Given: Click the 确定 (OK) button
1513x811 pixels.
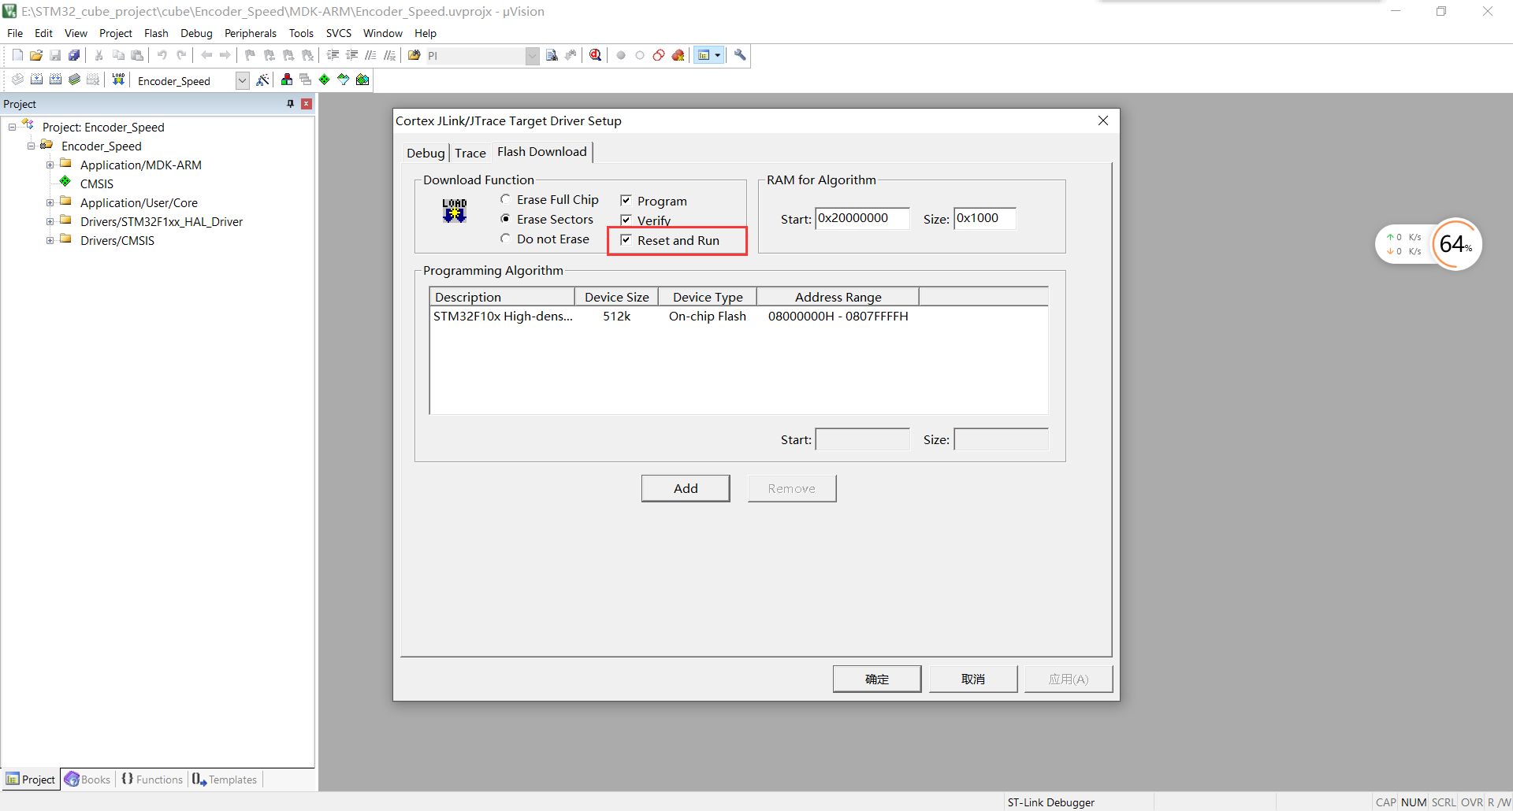Looking at the screenshot, I should (x=877, y=679).
